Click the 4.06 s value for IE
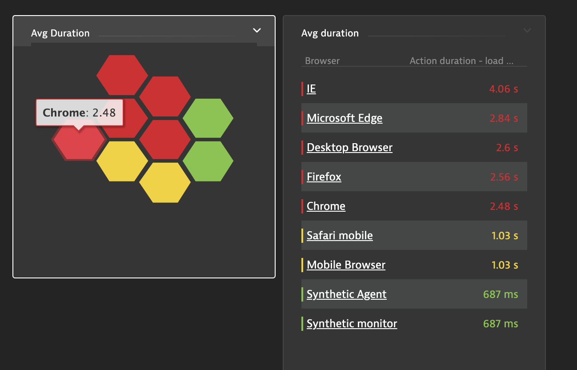Viewport: 577px width, 370px height. coord(504,89)
